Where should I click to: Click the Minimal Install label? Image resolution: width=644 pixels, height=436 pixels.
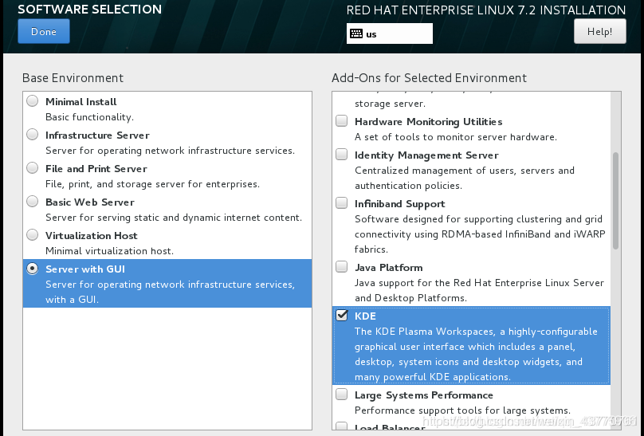81,102
